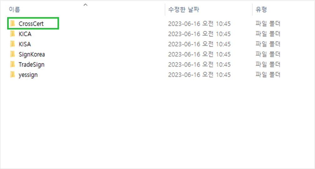Viewport: 315px width, 169px height.
Task: Select the SignKorea folder icon
Action: point(13,54)
